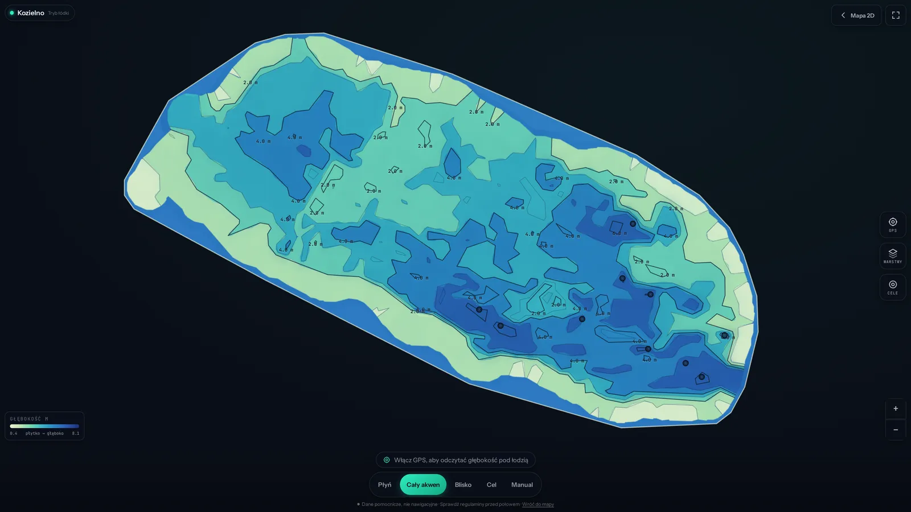Switch to the Cel tab
Image resolution: width=911 pixels, height=512 pixels.
point(491,485)
